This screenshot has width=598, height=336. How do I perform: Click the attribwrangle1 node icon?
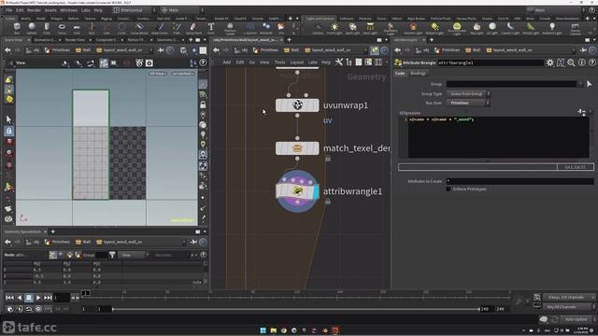(x=297, y=190)
